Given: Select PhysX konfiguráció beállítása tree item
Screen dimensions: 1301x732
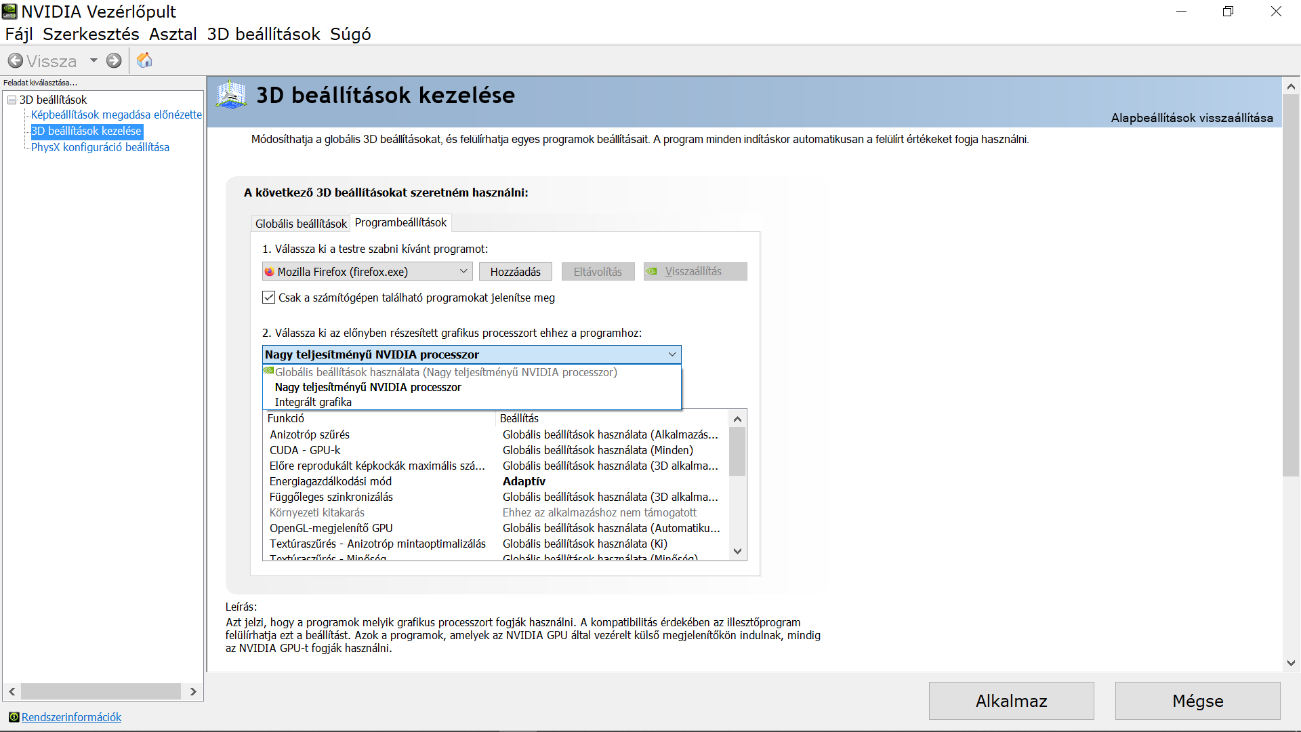Looking at the screenshot, I should point(100,147).
